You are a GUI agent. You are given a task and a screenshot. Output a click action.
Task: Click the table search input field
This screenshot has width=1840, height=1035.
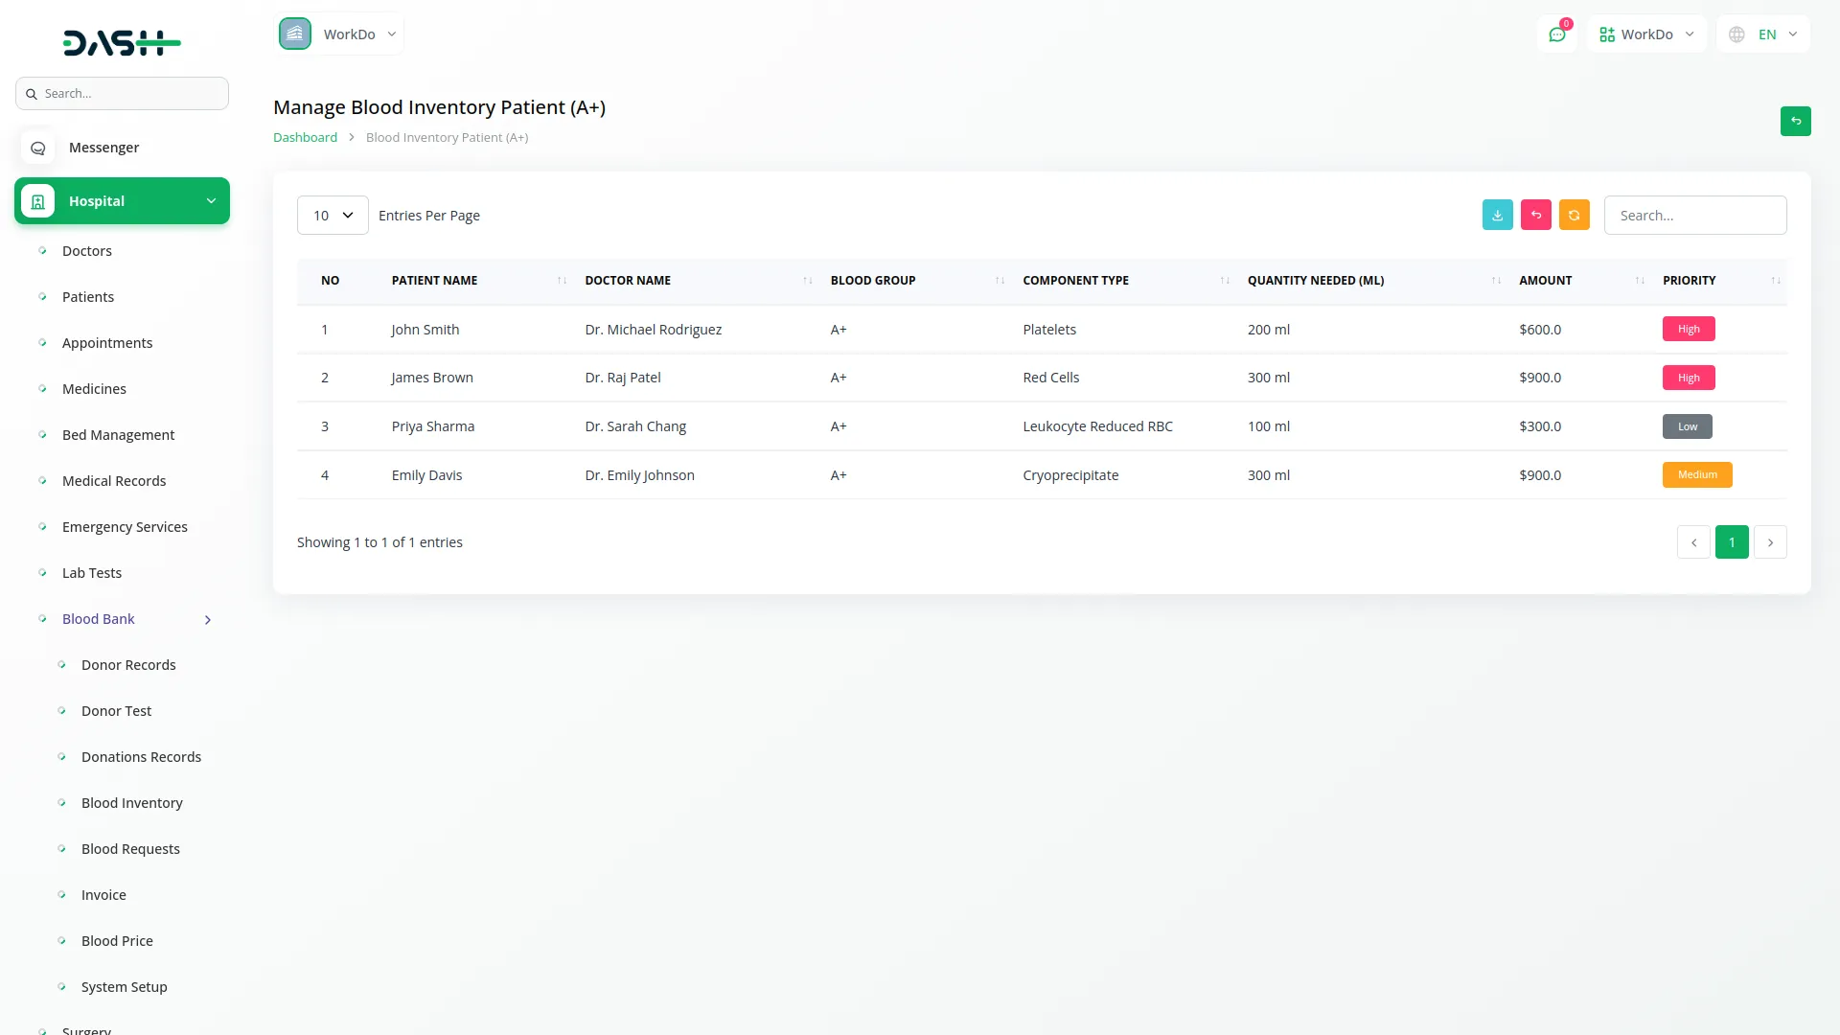tap(1694, 216)
